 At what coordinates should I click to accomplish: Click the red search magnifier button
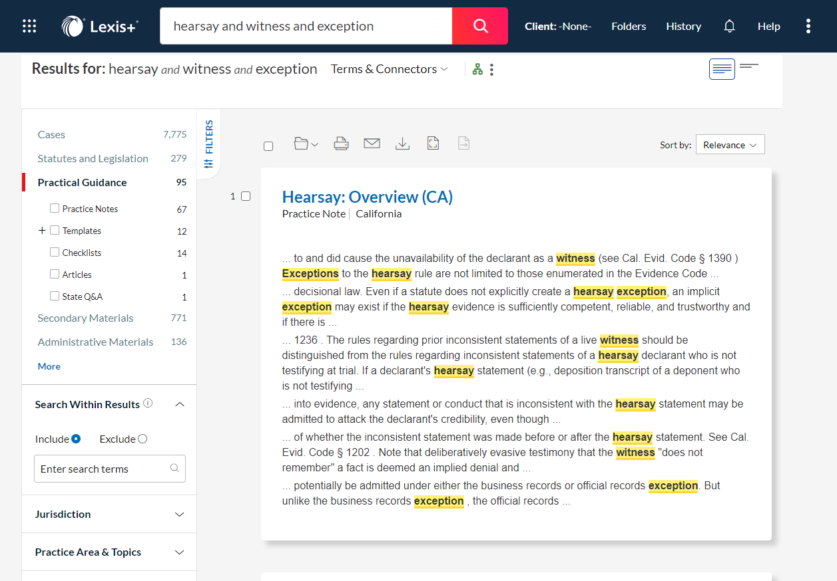point(480,26)
